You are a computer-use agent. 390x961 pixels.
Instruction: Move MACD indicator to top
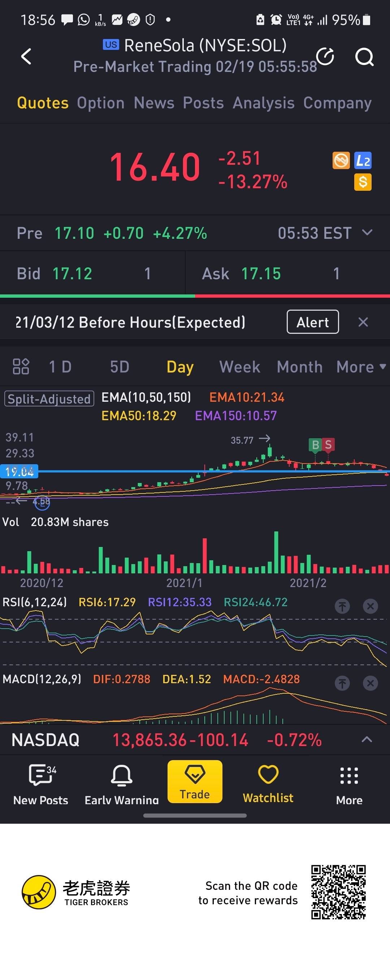342,684
